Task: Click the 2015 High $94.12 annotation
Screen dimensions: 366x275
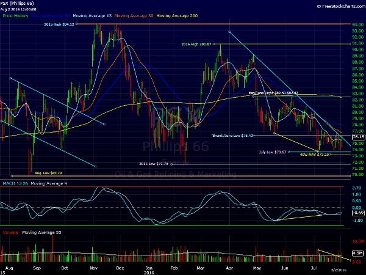Action: click(59, 24)
